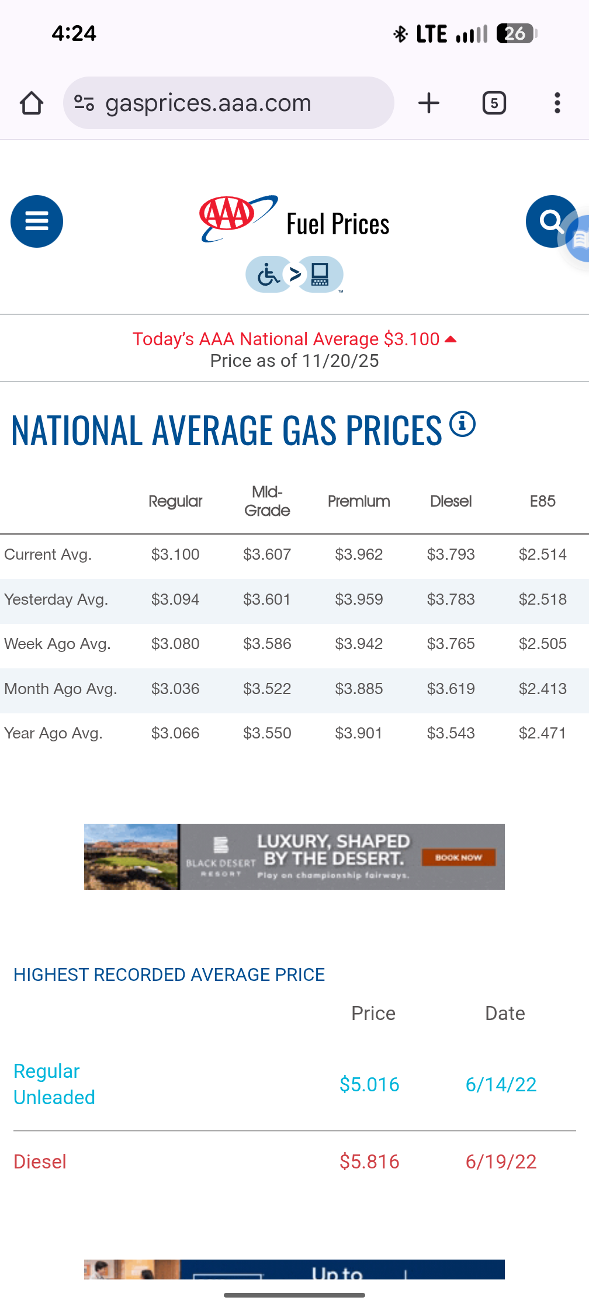Click Book Now in the resort ad
The height and width of the screenshot is (1311, 589).
click(458, 858)
